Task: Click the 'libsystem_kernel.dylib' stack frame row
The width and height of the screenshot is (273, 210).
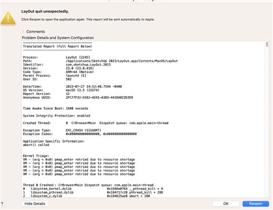Action: 93,189
